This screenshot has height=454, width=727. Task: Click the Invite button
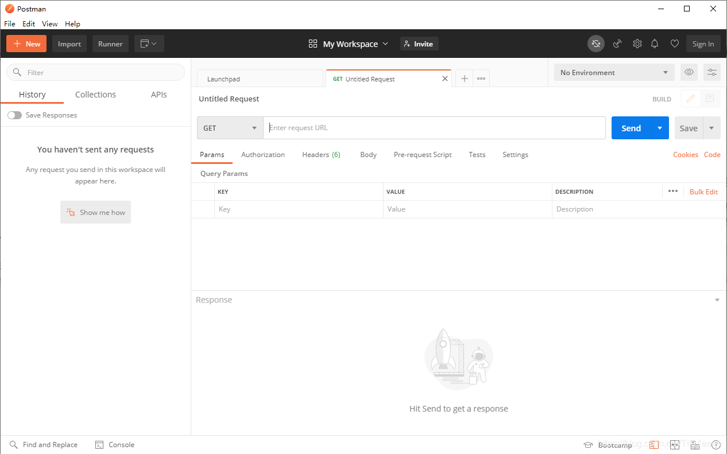419,44
